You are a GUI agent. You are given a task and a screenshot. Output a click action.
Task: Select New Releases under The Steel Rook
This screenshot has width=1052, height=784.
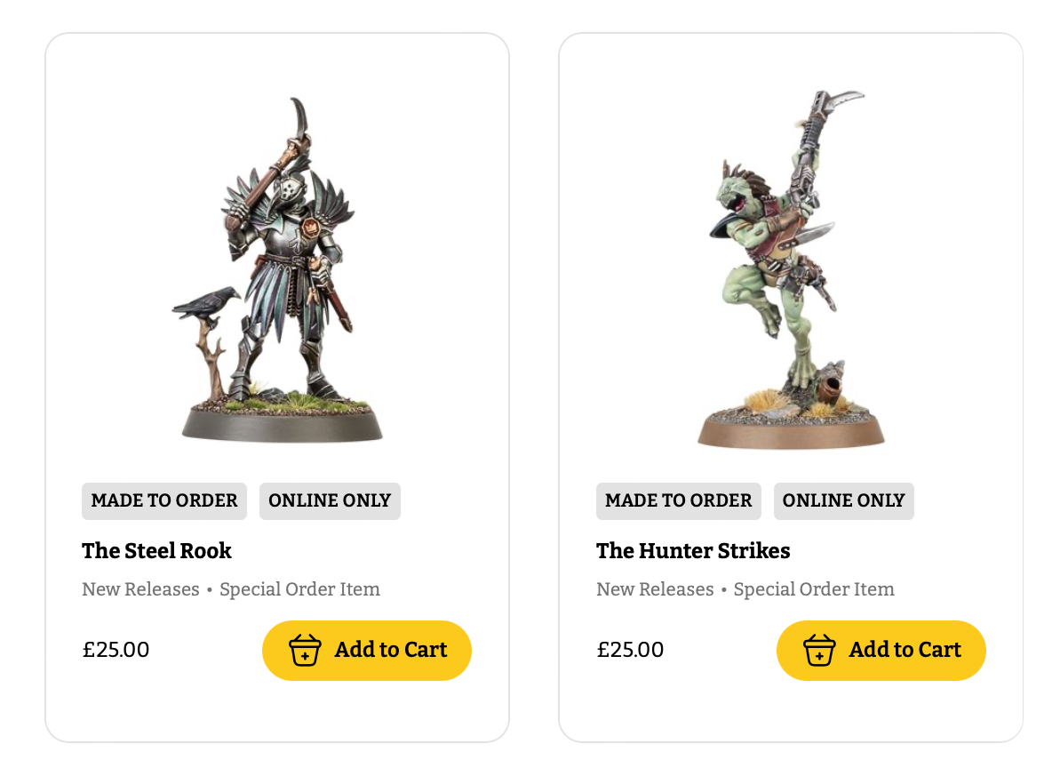(141, 589)
